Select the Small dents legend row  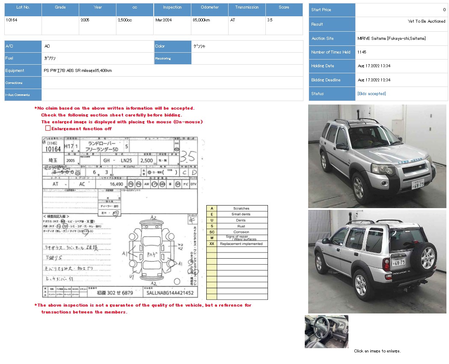pyautogui.click(x=237, y=214)
